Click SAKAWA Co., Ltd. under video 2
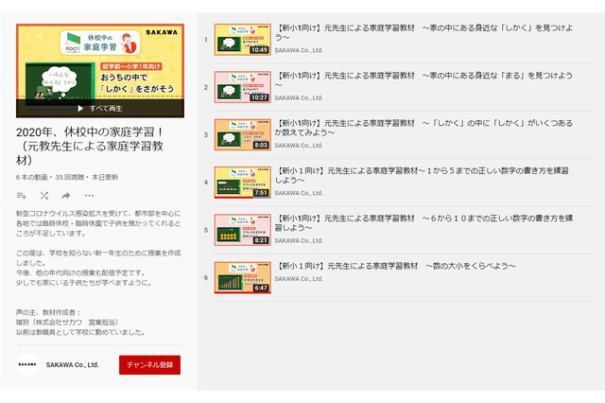The width and height of the screenshot is (605, 403). 299,98
